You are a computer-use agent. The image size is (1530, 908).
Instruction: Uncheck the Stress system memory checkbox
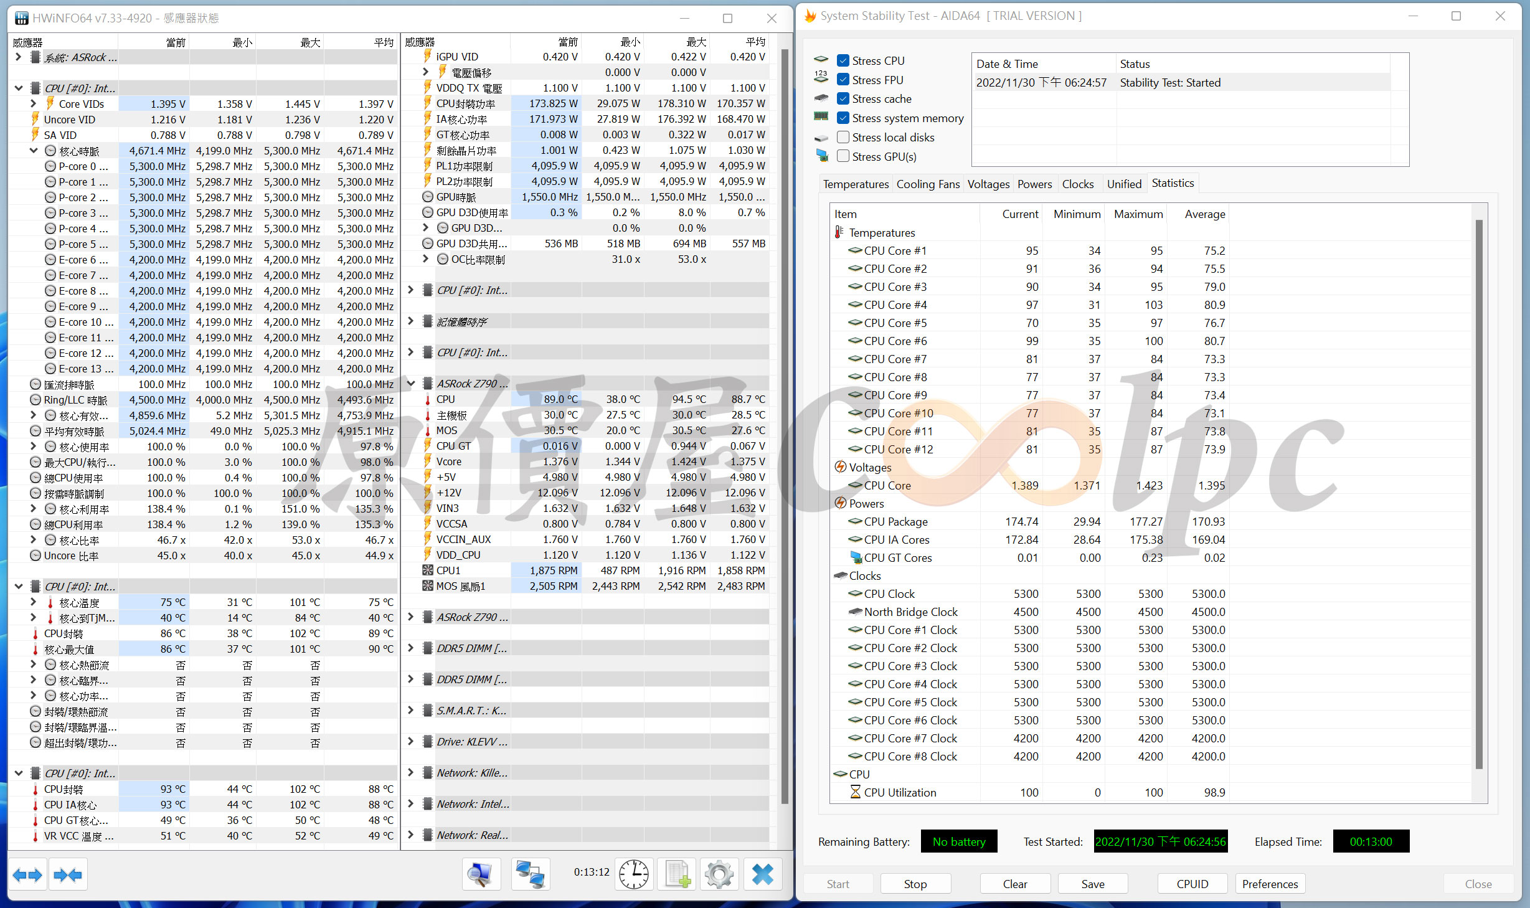(x=843, y=118)
